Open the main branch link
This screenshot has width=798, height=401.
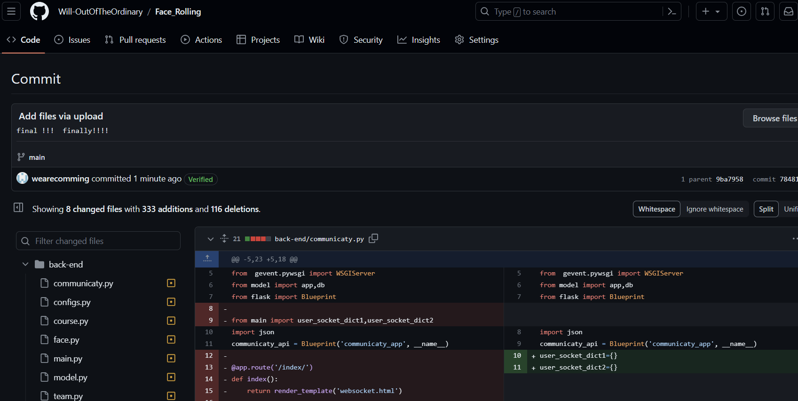pyautogui.click(x=37, y=157)
